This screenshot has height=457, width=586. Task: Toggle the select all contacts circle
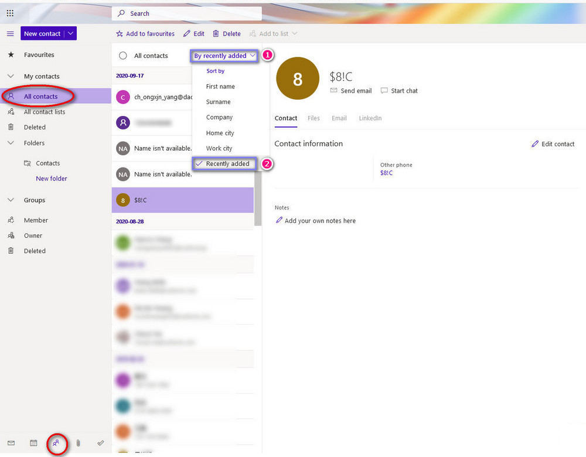123,56
